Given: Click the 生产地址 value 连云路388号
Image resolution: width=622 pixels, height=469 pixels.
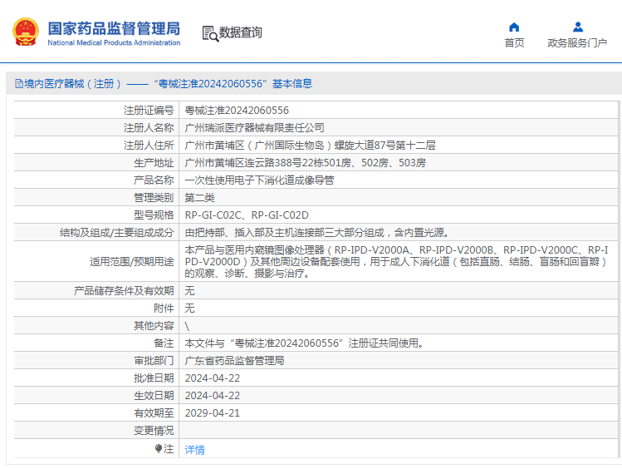Looking at the screenshot, I should (306, 163).
